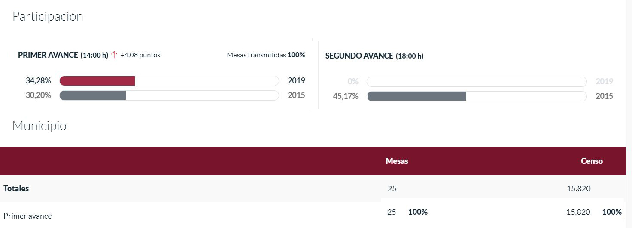
Task: Click the +4,08 puntos text
Action: tap(140, 55)
